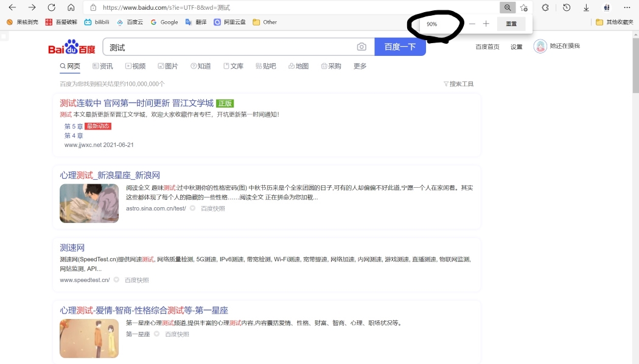The height and width of the screenshot is (364, 639).
Task: Add this page to favorites star icon
Action: tap(524, 7)
